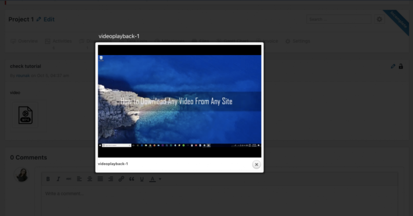
Task: Toggle strikethrough in comment editor
Action: pyautogui.click(x=69, y=179)
